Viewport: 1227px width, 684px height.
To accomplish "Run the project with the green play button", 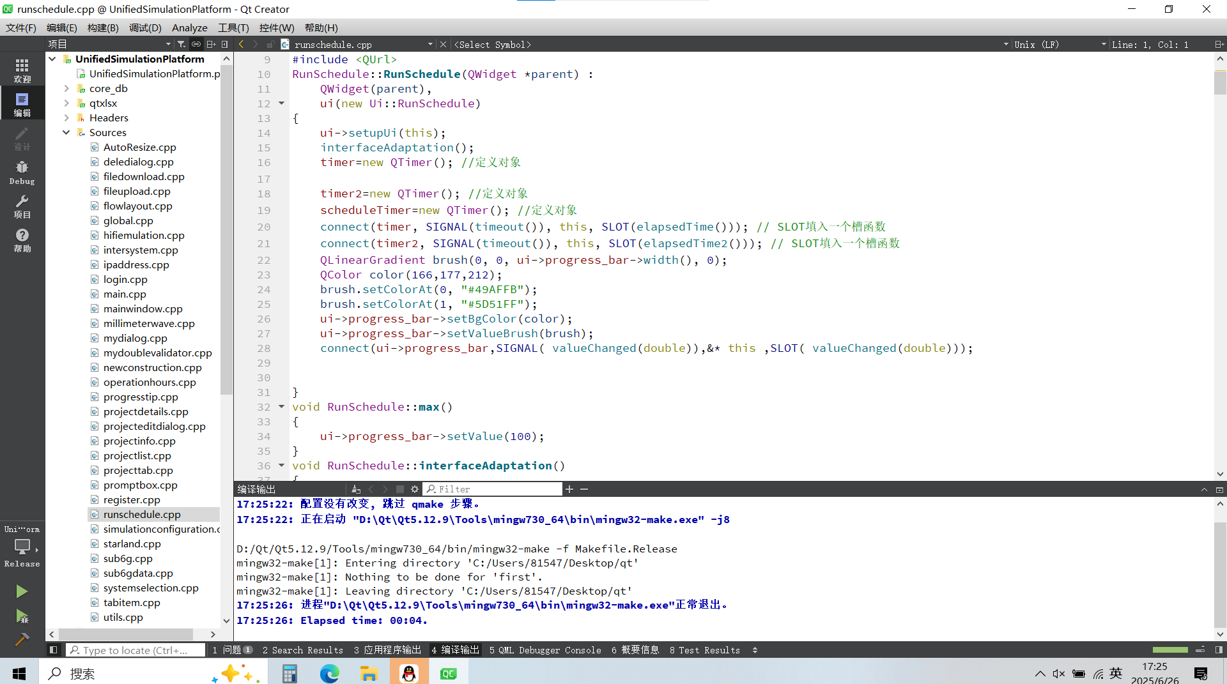I will (x=22, y=591).
